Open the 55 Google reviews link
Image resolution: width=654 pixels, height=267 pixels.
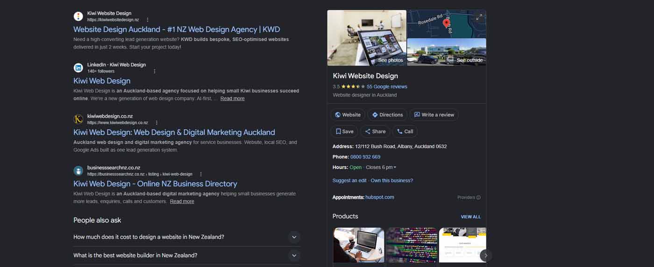click(387, 87)
